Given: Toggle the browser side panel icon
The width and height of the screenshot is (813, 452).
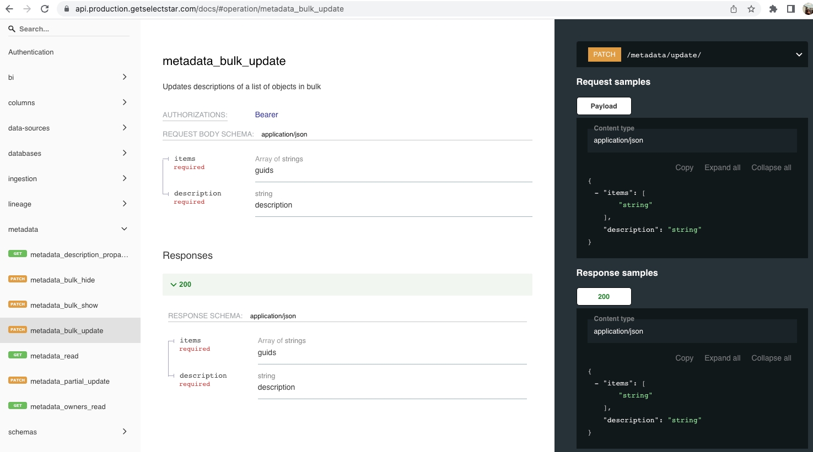Looking at the screenshot, I should 790,9.
